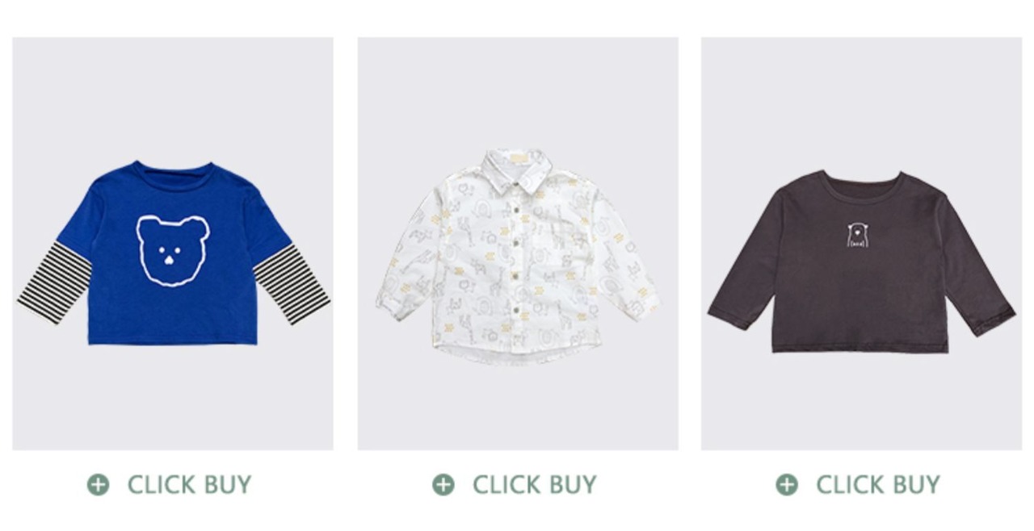
Task: Click the white bear face outline graphic
Action: (172, 251)
